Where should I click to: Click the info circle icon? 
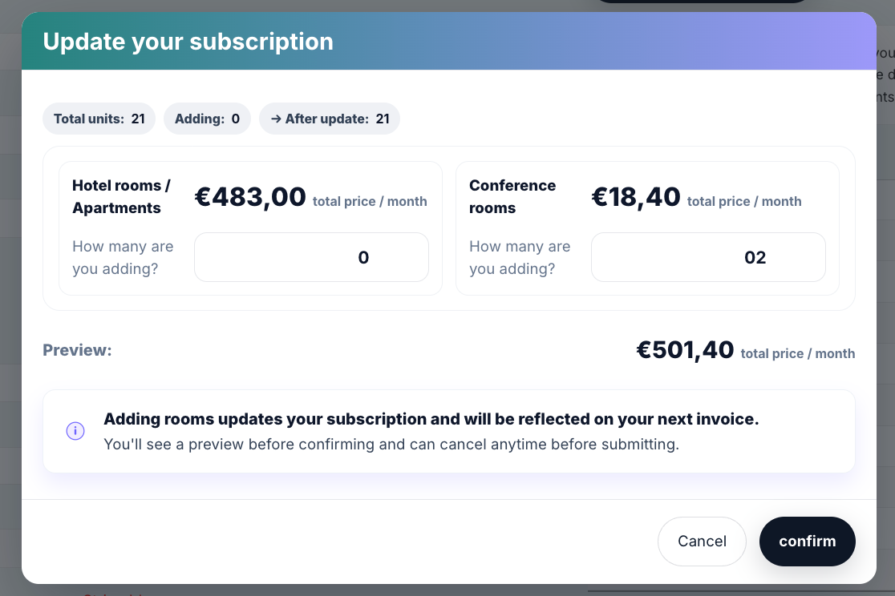(75, 431)
